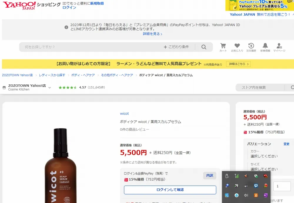Click the store star rating 4.57
Image resolution: width=294 pixels, height=203 pixels.
72,87
